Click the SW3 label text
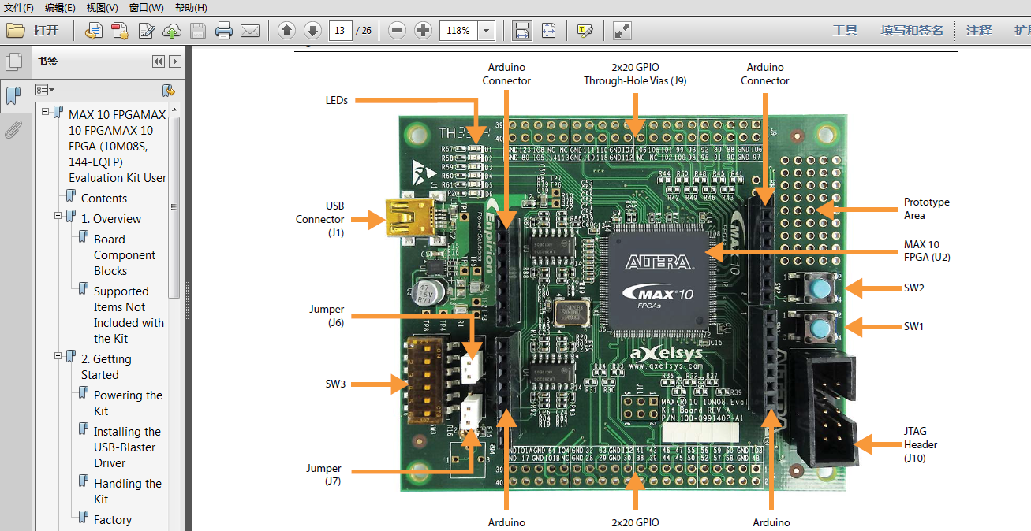This screenshot has height=531, width=1031. coord(335,384)
